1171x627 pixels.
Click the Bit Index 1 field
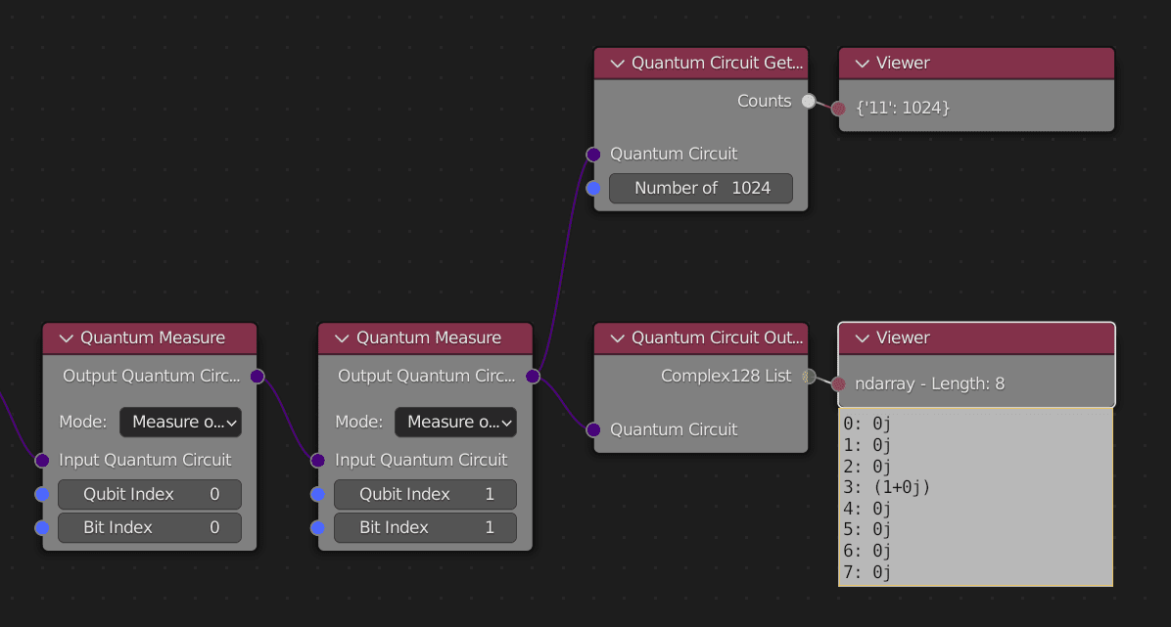(x=425, y=528)
